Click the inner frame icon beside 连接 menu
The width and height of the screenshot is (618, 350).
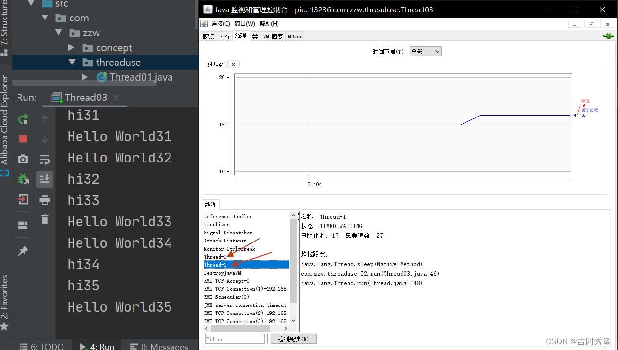[204, 24]
